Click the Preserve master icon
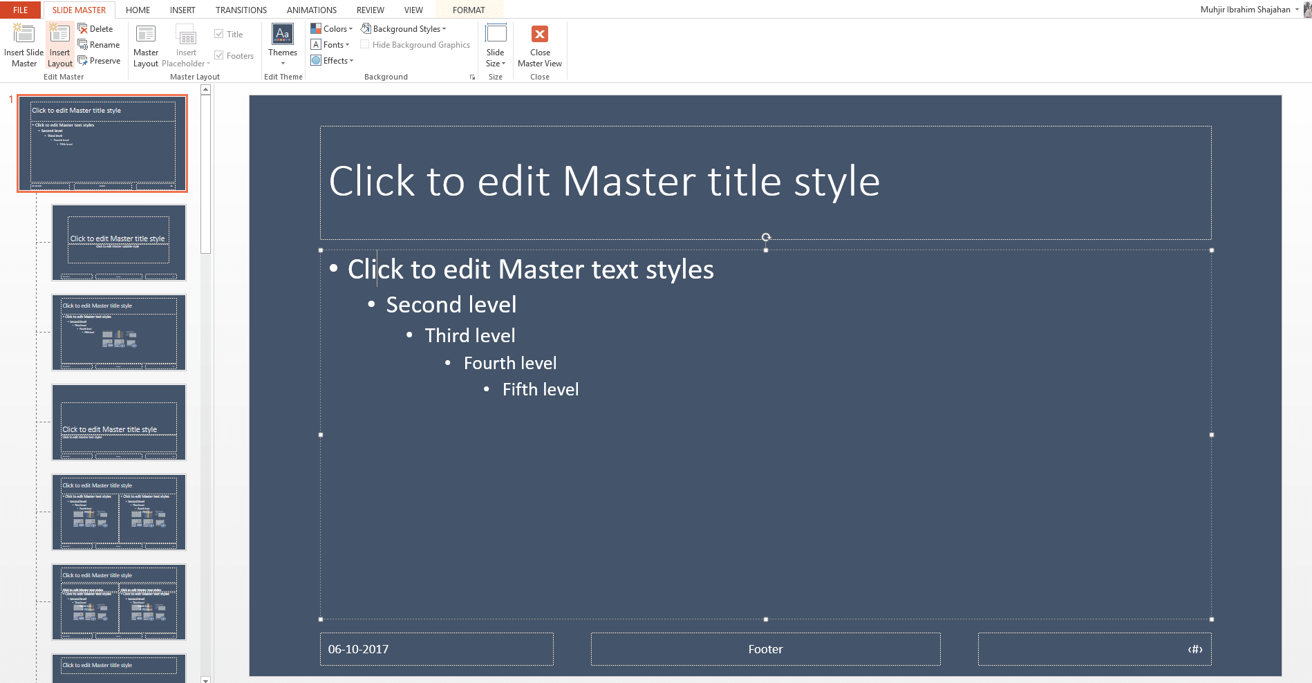 83,61
